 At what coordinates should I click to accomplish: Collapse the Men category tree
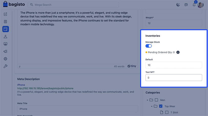tap(147, 100)
